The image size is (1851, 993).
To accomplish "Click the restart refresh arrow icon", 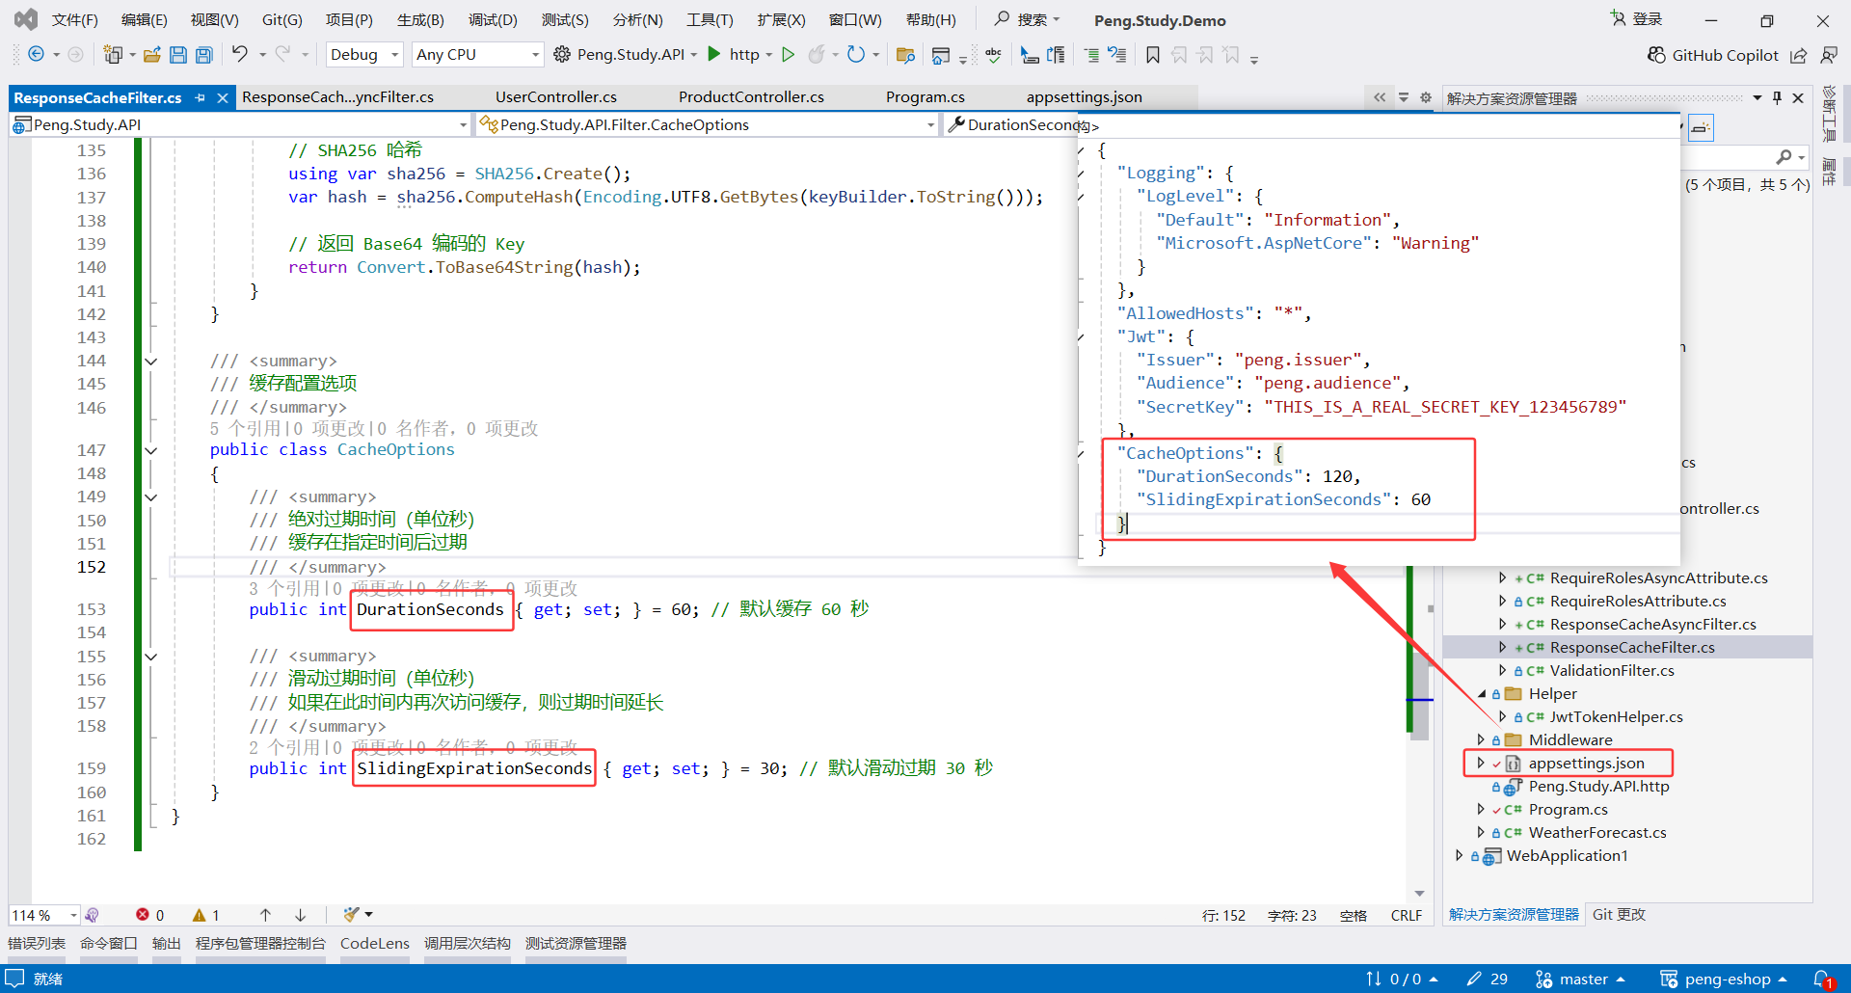I will pyautogui.click(x=855, y=54).
